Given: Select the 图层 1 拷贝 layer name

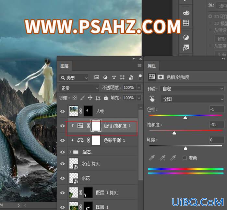Looking at the screenshot, I should tap(107, 193).
